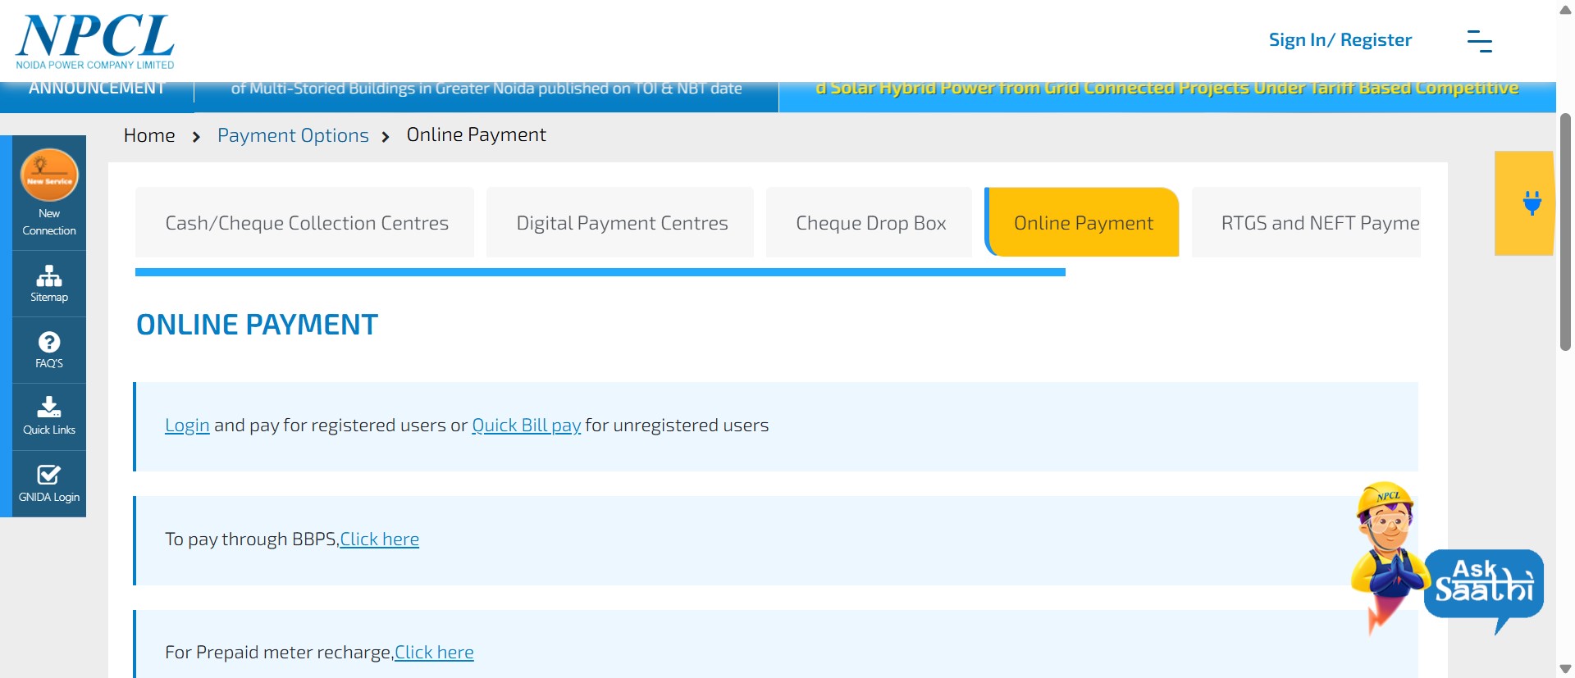This screenshot has height=678, width=1575.
Task: Select the Cheque Drop Box tab
Action: click(870, 223)
